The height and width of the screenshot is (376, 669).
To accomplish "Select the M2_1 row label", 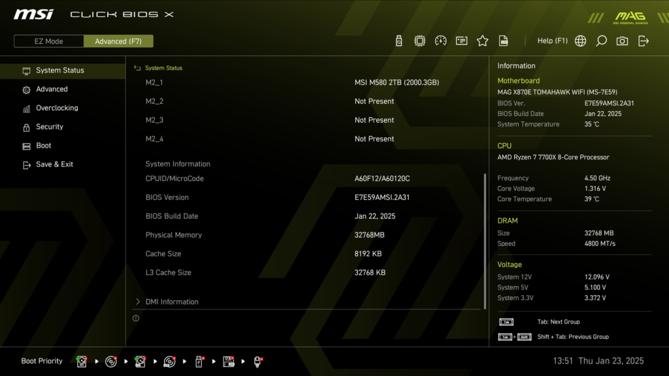I will pos(154,82).
